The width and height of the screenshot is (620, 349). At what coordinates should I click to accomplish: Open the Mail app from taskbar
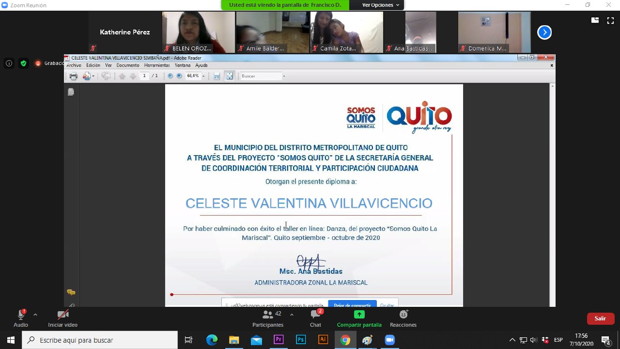click(x=256, y=340)
